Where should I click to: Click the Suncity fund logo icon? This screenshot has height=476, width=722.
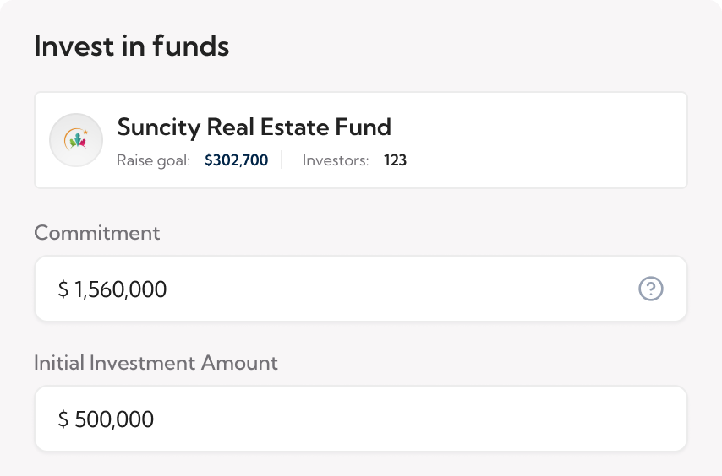(76, 140)
